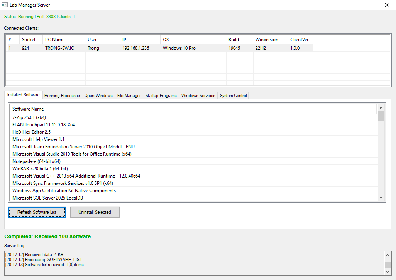The image size is (396, 280).
Task: Click Server Log scrollbar up arrow
Action: (x=388, y=255)
